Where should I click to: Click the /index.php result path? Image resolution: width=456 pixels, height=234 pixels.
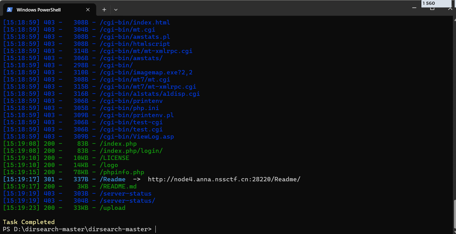118,144
